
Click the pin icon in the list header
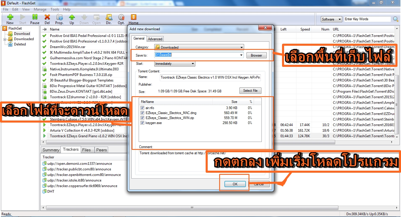(x=45, y=29)
